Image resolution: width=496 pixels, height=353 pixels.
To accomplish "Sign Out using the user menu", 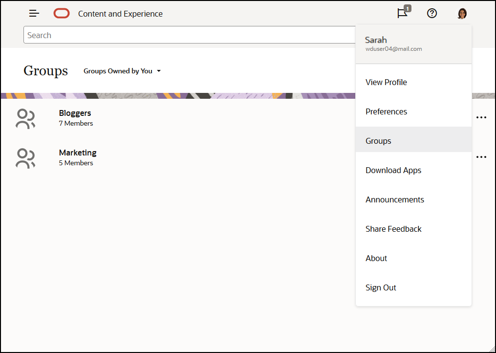I will point(381,287).
